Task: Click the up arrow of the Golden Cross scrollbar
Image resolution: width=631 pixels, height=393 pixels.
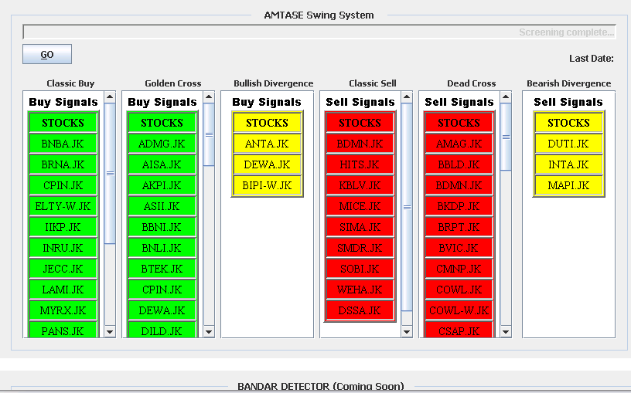Action: pyautogui.click(x=209, y=97)
